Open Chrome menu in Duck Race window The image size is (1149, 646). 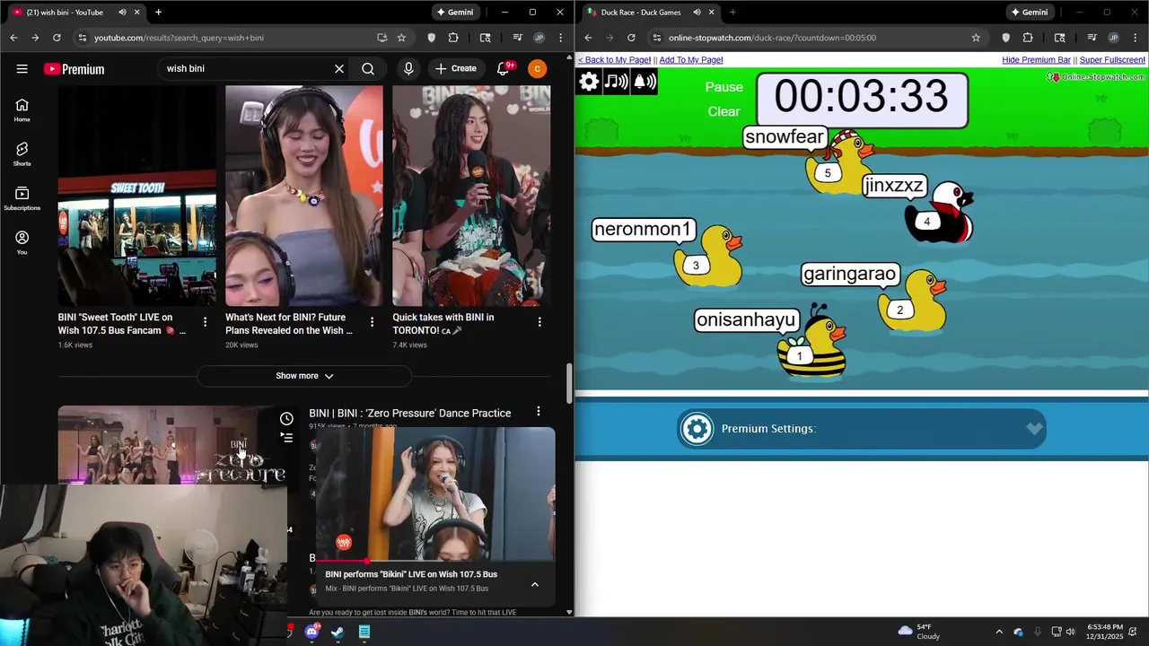1135,38
